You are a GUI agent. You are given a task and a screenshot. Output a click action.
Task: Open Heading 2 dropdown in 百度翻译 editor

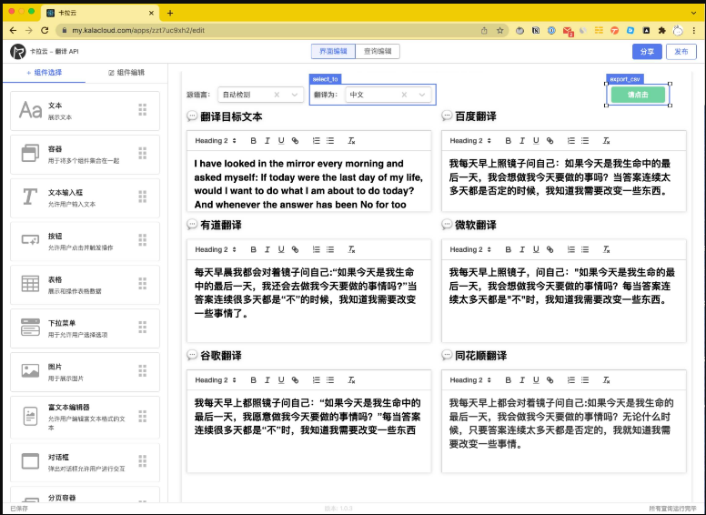pyautogui.click(x=470, y=141)
